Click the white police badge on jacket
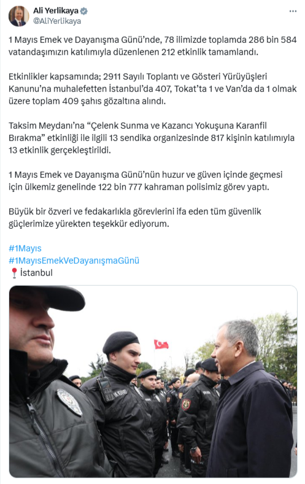305x484 pixels. [x=69, y=402]
